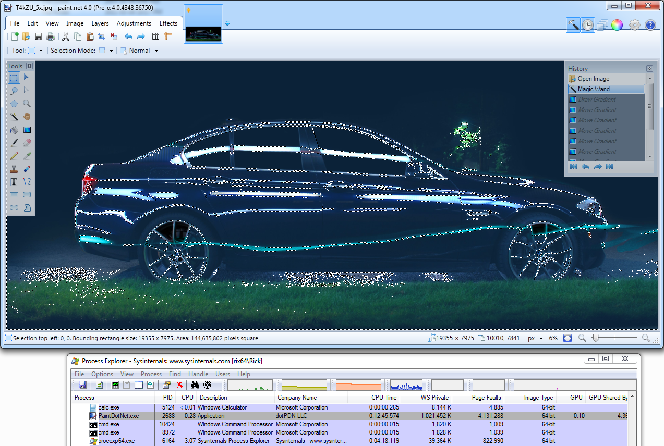Select the Open Image history entry
The height and width of the screenshot is (446, 664).
(607, 79)
